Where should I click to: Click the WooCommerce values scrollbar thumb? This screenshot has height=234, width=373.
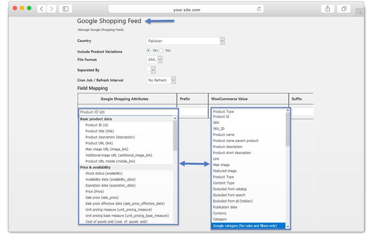[288, 130]
